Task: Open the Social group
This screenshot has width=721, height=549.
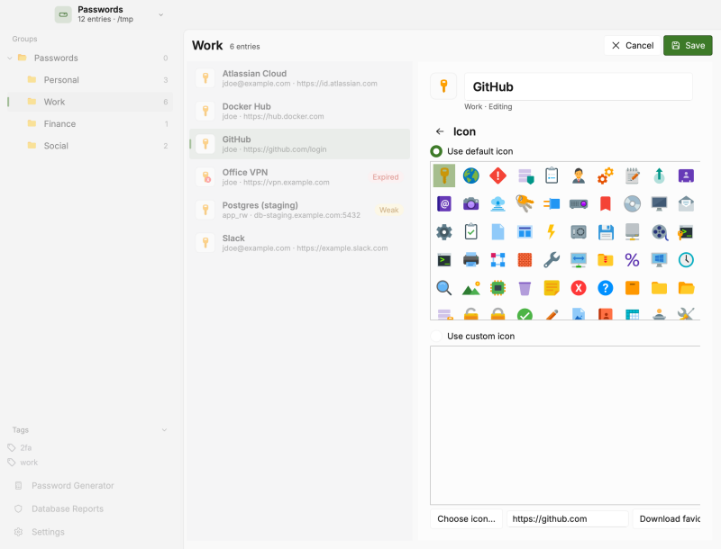Action: pos(91,146)
